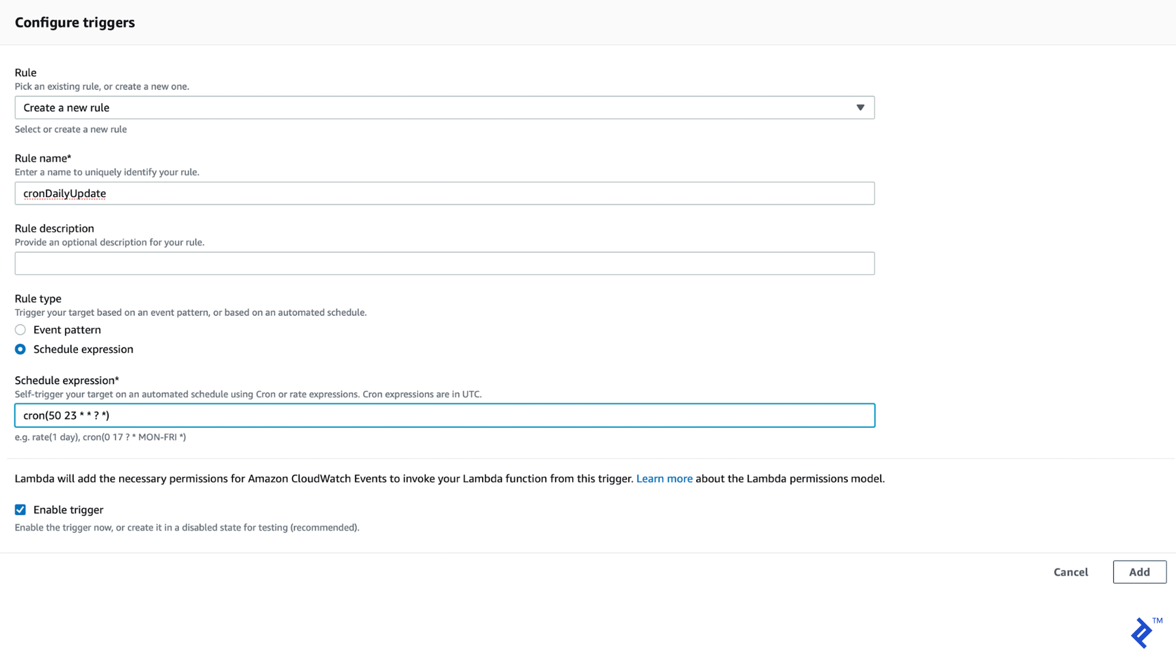
Task: Click the Cancel button
Action: [x=1071, y=572]
